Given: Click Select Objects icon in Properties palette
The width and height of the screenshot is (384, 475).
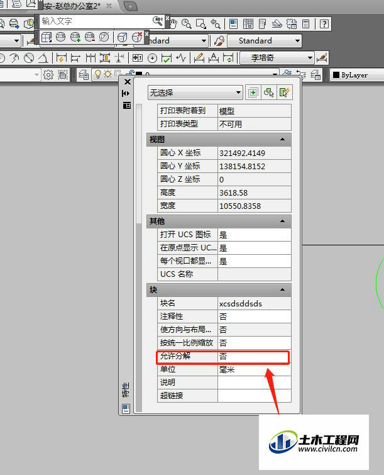Looking at the screenshot, I should (269, 92).
